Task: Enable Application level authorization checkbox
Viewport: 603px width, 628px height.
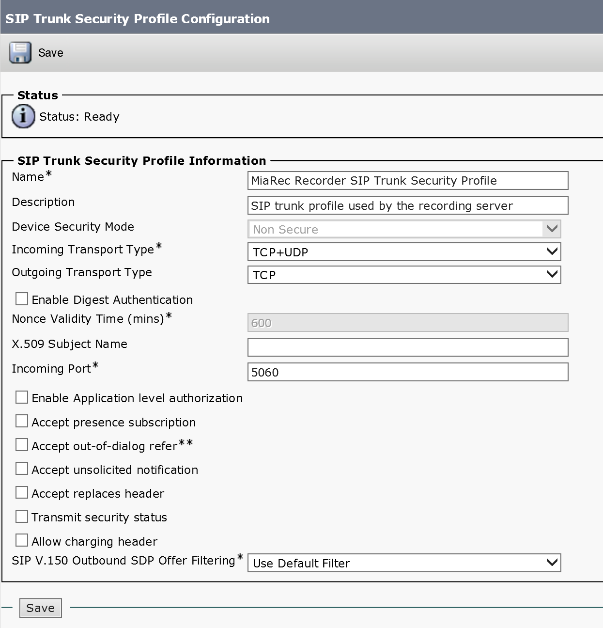Action: click(22, 397)
